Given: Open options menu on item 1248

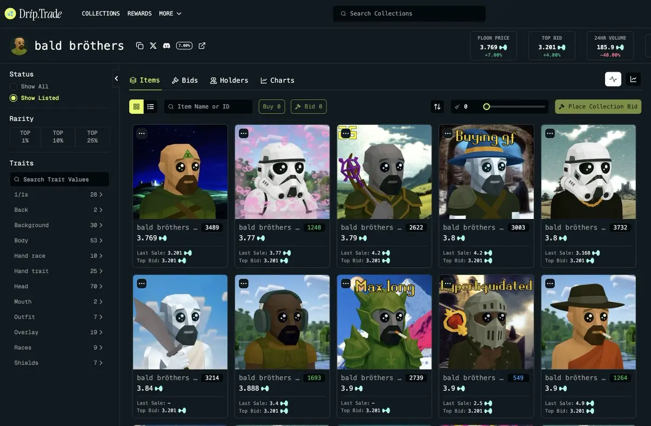Looking at the screenshot, I should click(x=243, y=133).
